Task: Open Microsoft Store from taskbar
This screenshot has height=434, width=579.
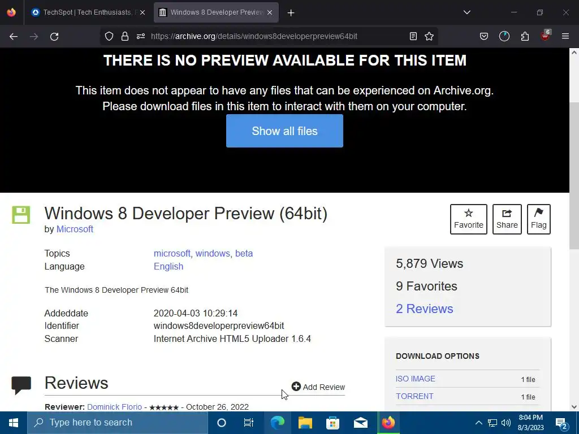Action: [x=332, y=423]
